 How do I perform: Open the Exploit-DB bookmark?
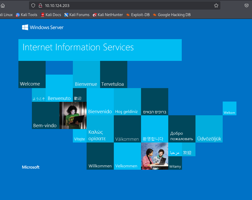138,15
